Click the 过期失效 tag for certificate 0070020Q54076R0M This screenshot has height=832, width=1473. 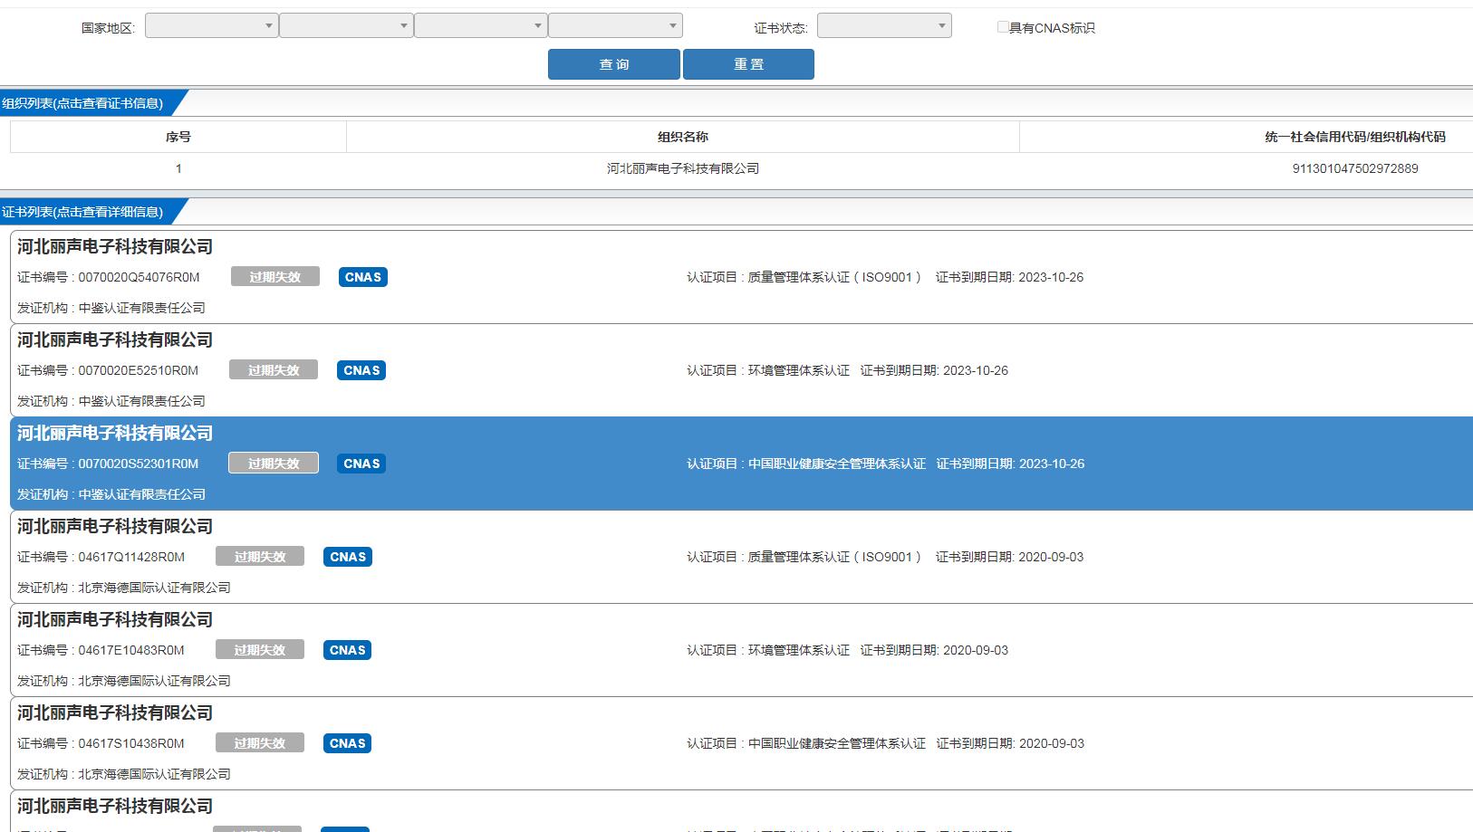275,277
